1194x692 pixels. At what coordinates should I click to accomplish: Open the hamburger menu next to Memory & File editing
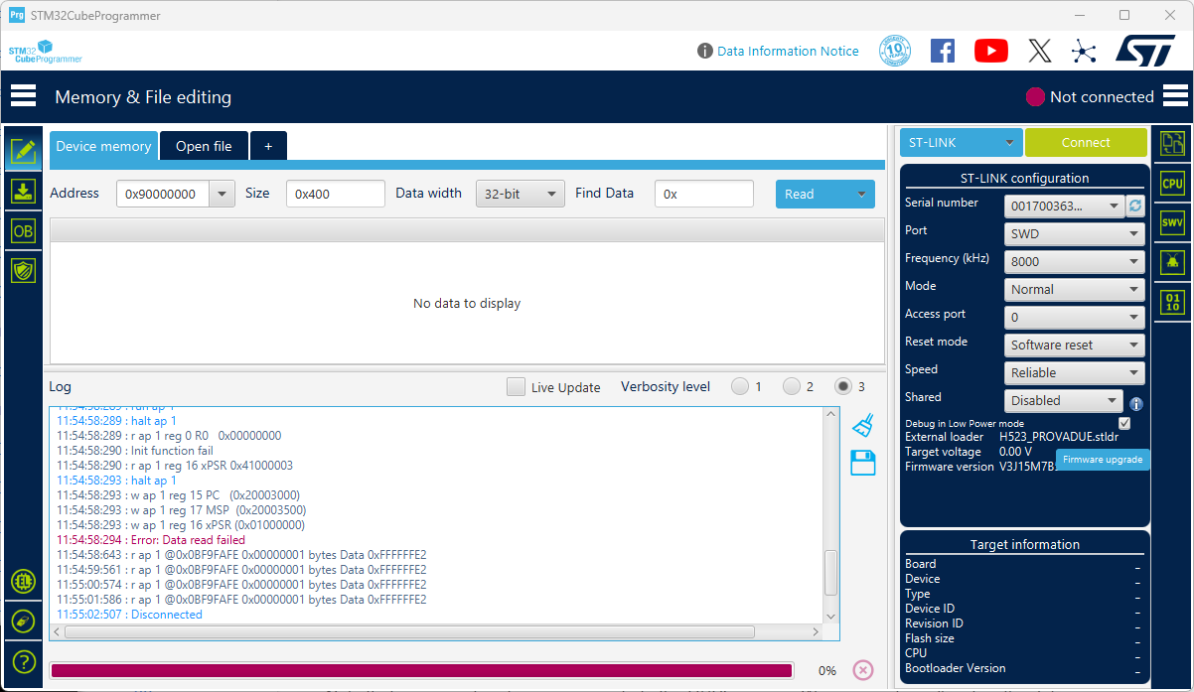pyautogui.click(x=23, y=94)
